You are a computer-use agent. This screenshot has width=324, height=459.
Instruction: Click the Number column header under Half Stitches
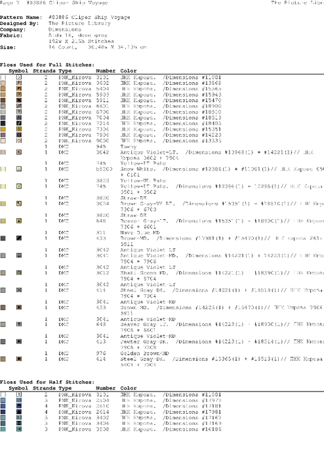[x=106, y=388]
